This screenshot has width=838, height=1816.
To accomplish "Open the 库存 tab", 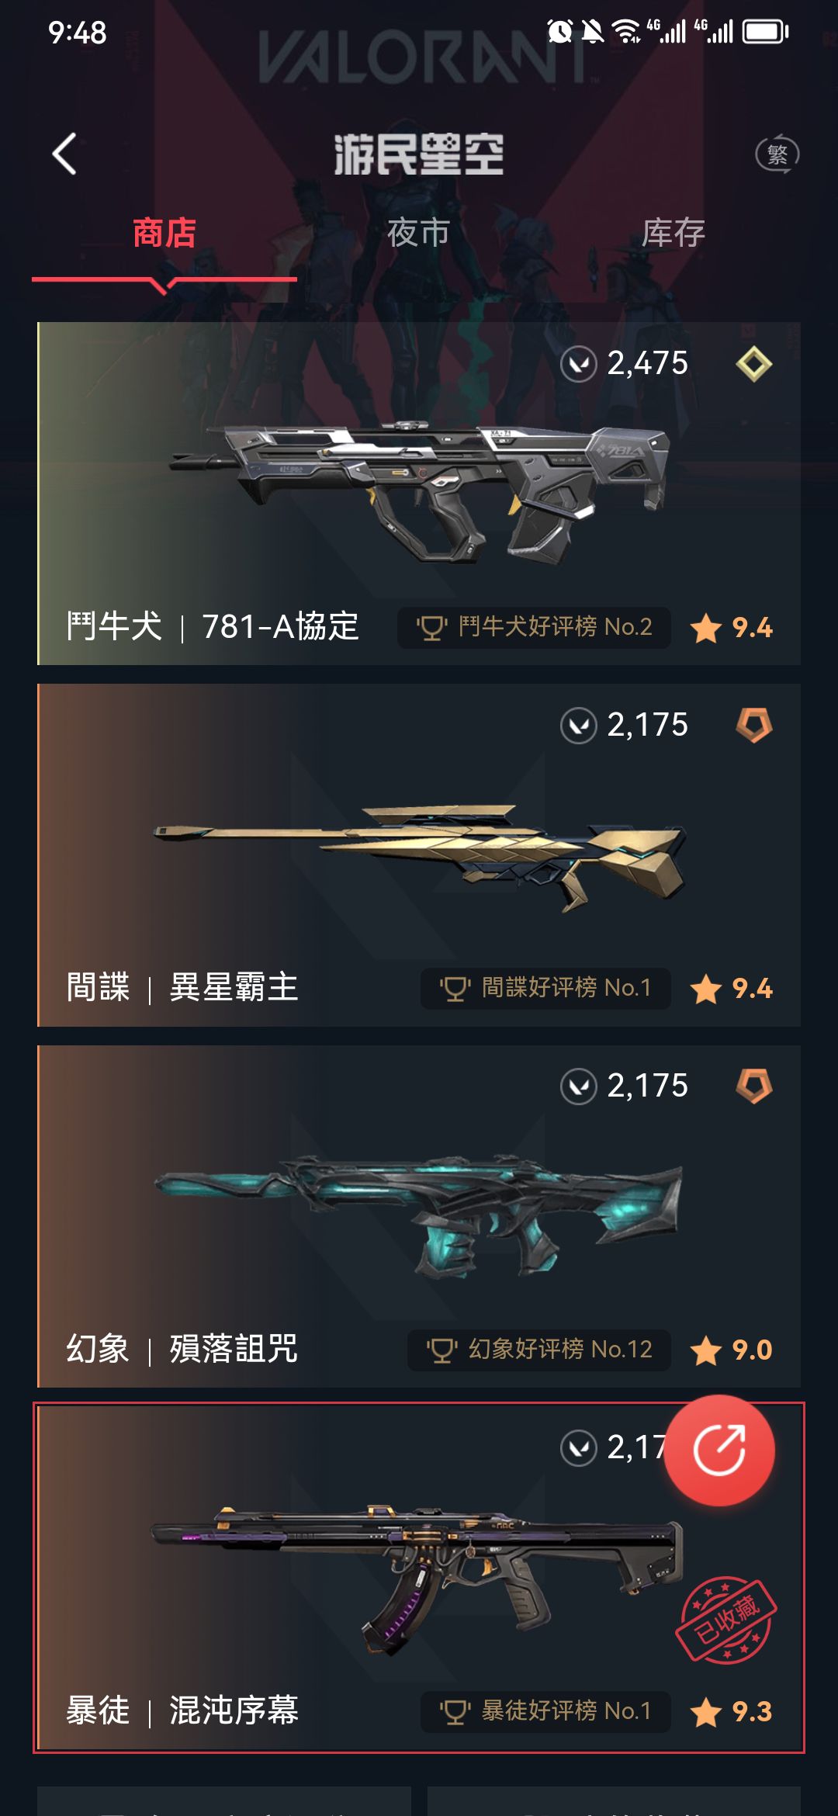I will (674, 233).
